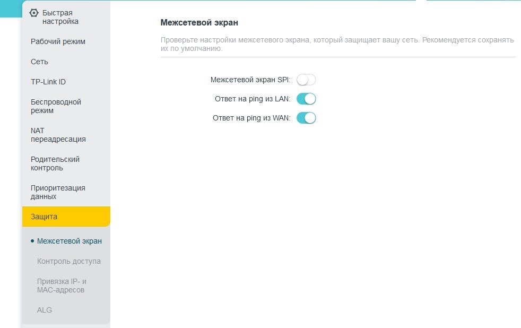Collapse the highlighted Защита section

[66, 217]
